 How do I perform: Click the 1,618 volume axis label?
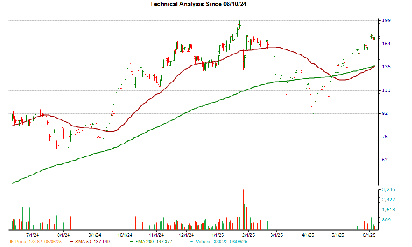tap(389, 210)
